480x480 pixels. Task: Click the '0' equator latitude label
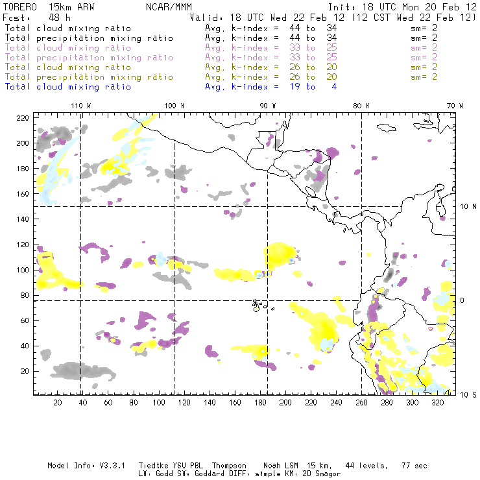[462, 300]
